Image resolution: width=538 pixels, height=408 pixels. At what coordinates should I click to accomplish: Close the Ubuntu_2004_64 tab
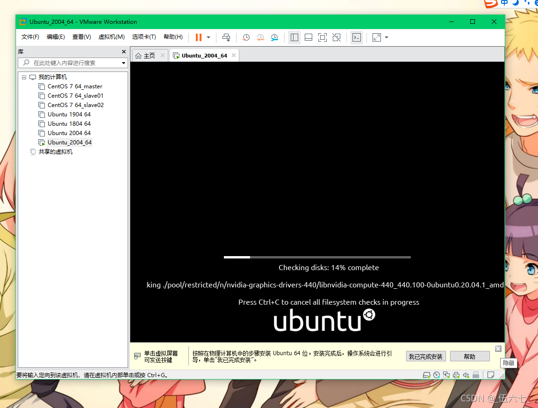[234, 55]
